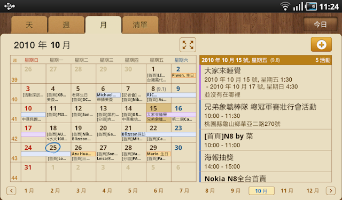Jump to 9月 in the month strip

[x=236, y=191]
